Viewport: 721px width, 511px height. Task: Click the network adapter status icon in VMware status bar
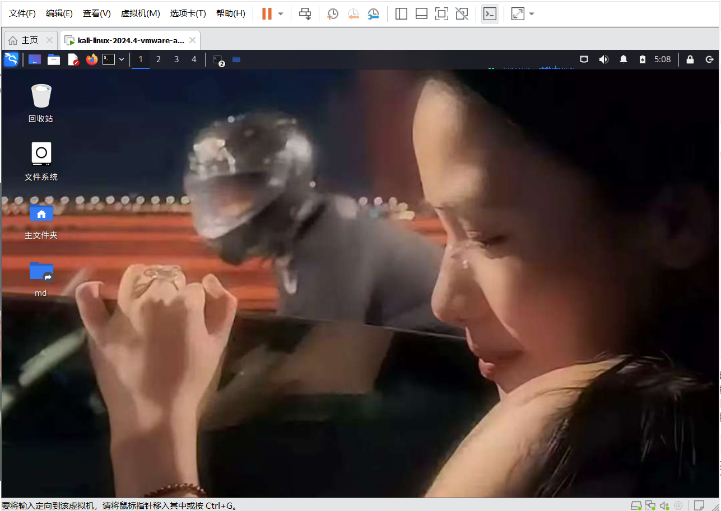tap(650, 505)
